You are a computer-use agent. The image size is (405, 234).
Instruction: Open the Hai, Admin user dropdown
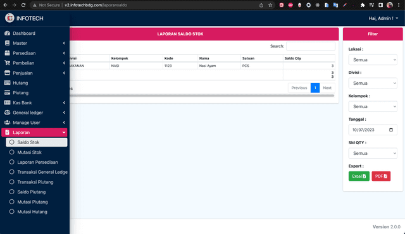[x=383, y=18]
